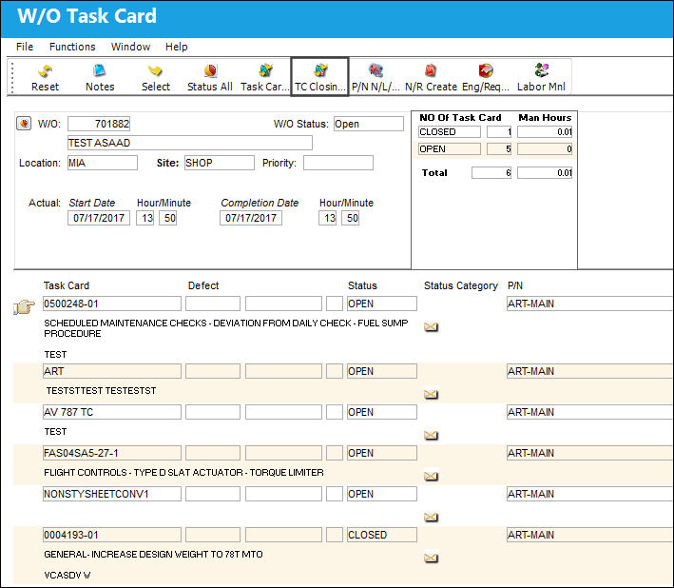674x588 pixels.
Task: Click the Total task card count 6
Action: [491, 173]
